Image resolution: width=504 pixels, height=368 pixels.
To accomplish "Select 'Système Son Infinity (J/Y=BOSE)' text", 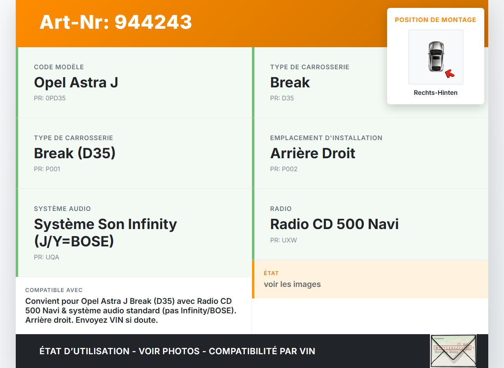I will coord(106,233).
